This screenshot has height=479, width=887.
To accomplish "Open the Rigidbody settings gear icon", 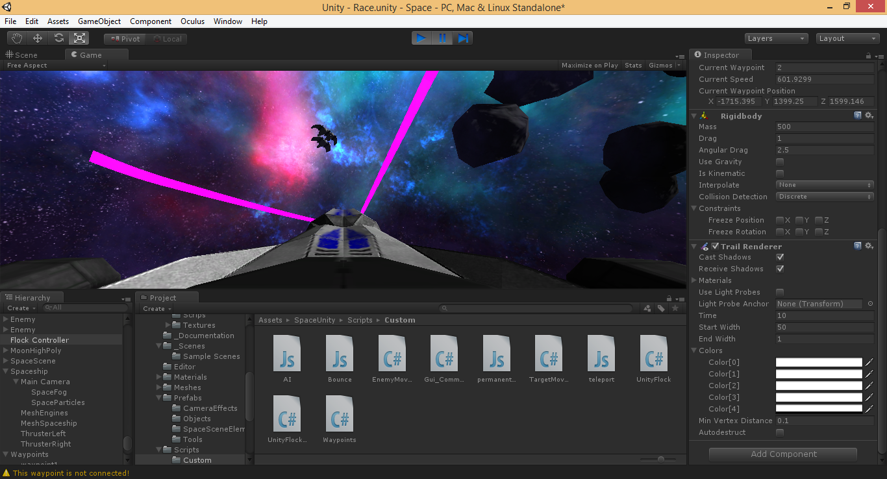I will [869, 115].
